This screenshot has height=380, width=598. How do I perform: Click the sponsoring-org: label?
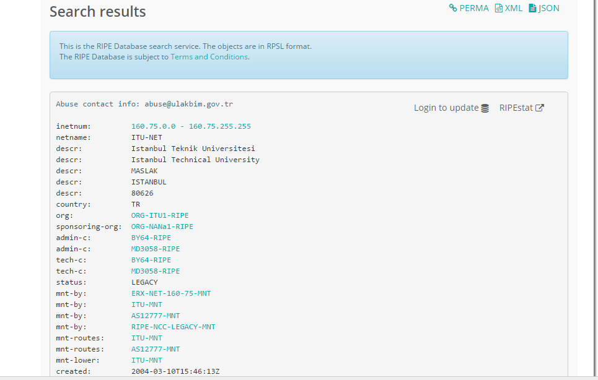[x=89, y=227]
